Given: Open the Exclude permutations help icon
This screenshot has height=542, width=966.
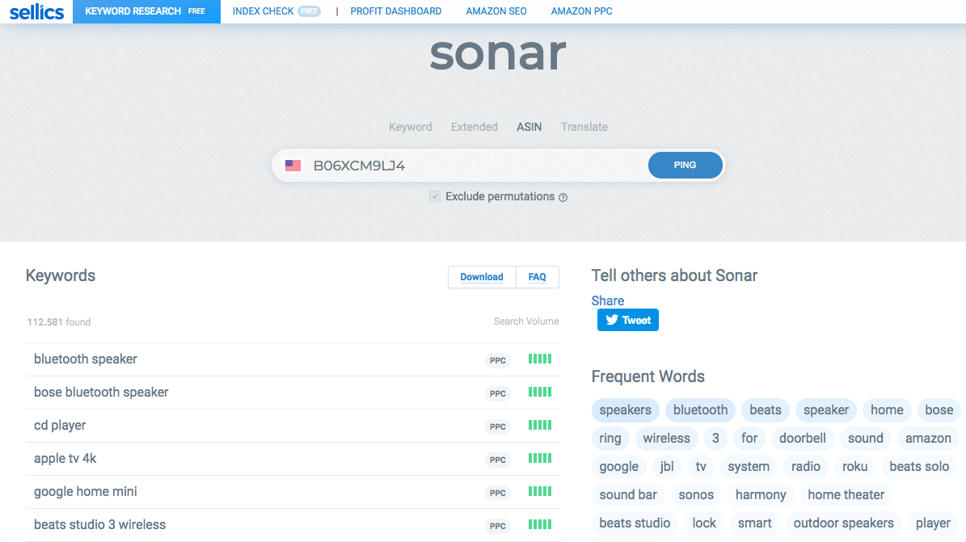Looking at the screenshot, I should [563, 198].
